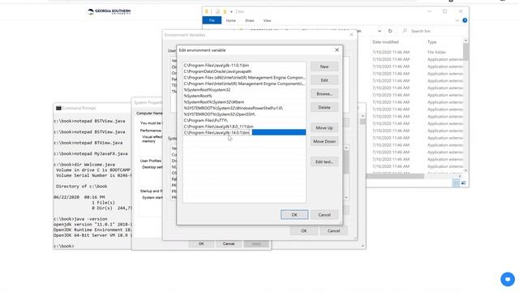519x292 pixels.
Task: Click the blue Help icon in File Explorer
Action: click(x=465, y=20)
